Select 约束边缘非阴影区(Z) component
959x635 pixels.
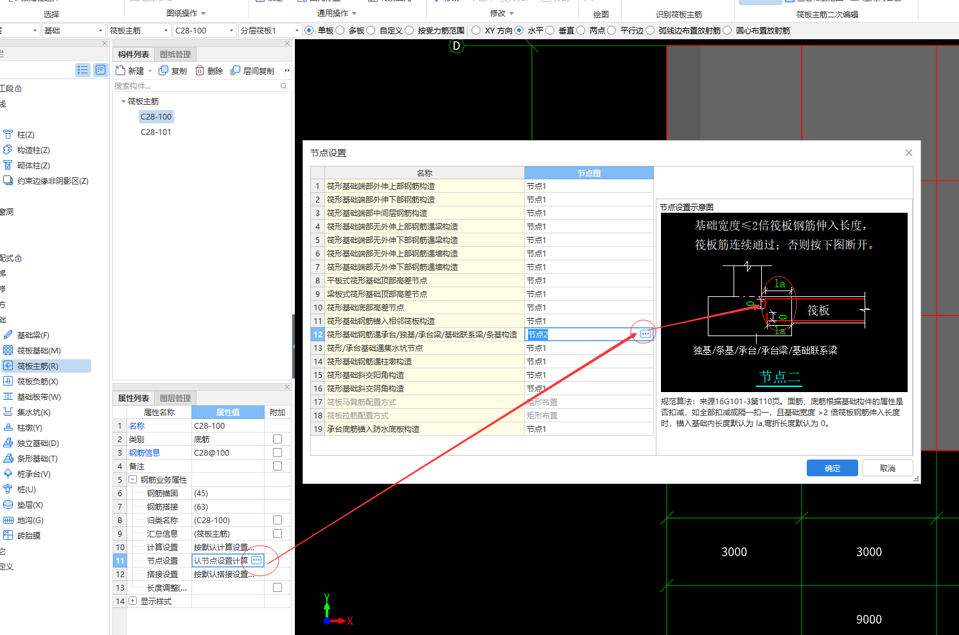53,181
